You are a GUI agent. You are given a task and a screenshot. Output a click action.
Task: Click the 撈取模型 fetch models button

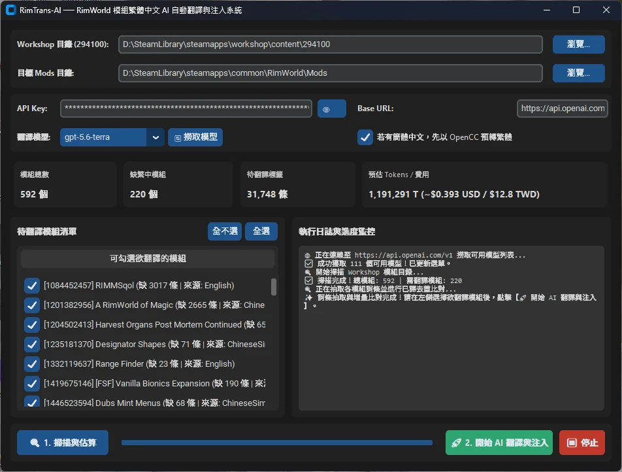pyautogui.click(x=195, y=137)
